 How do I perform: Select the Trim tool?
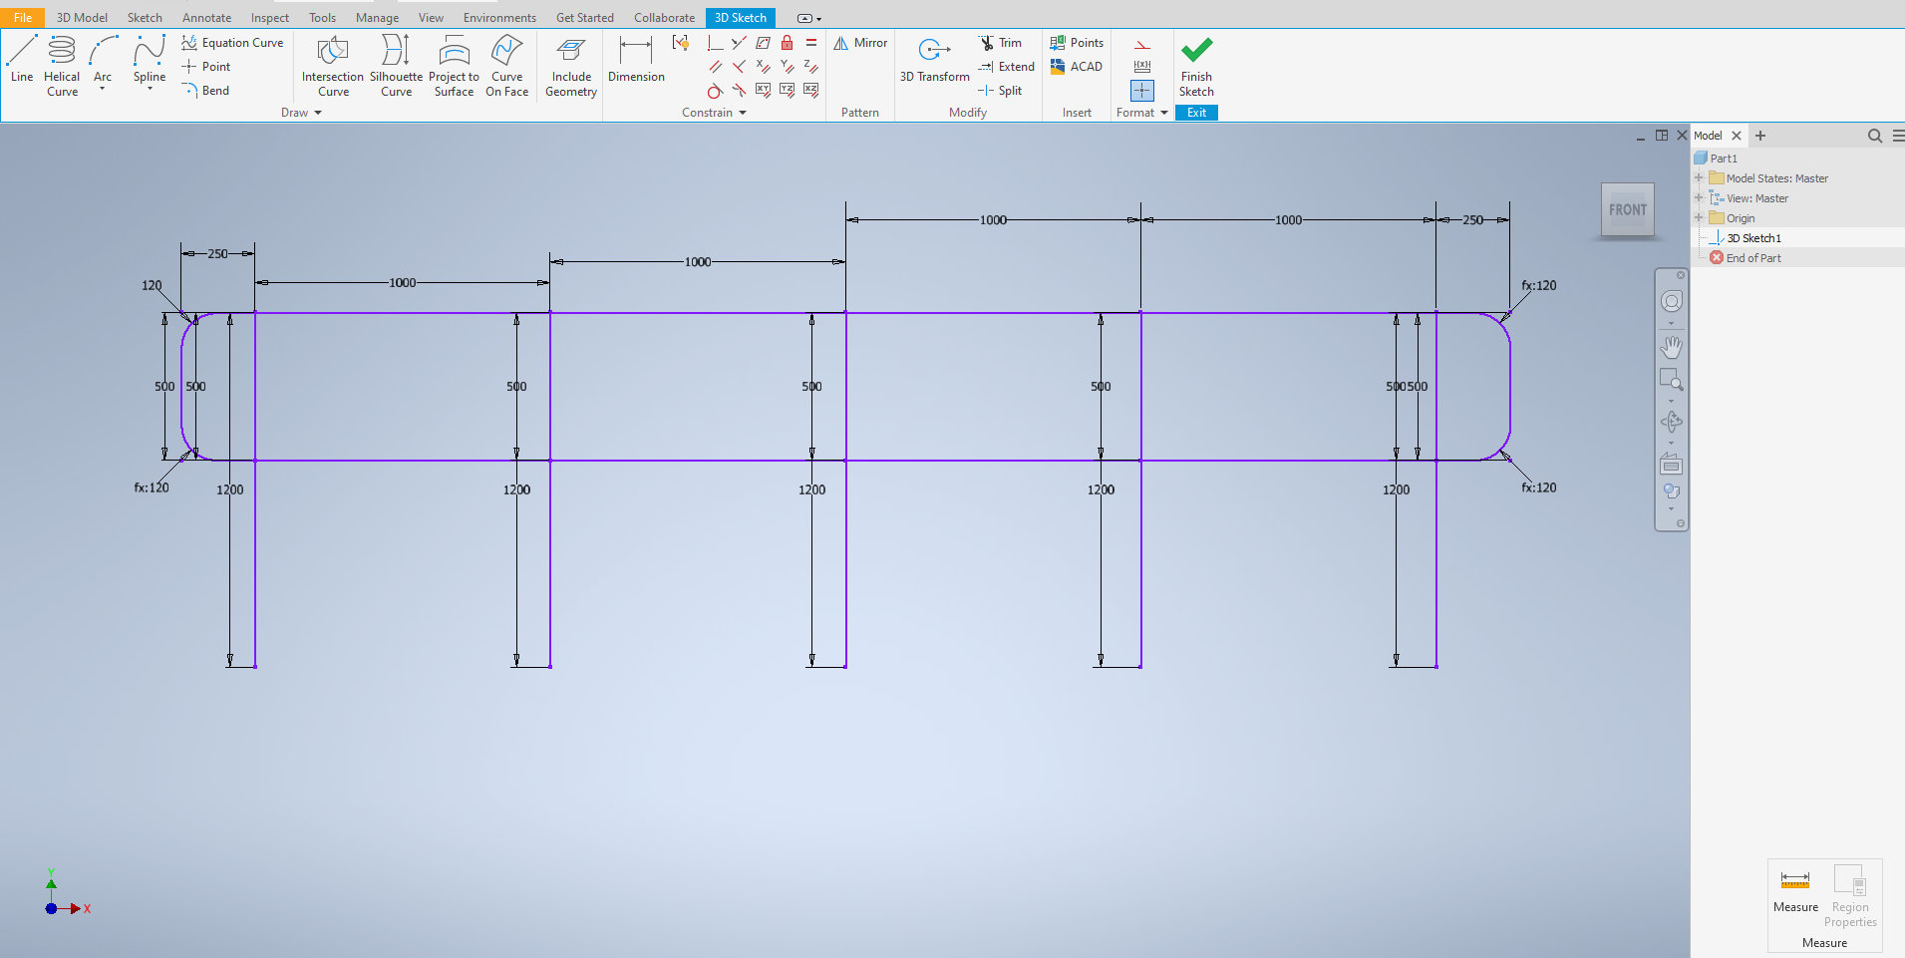click(x=1000, y=43)
